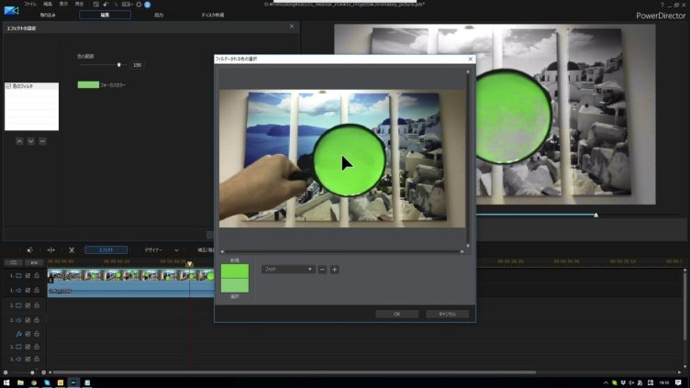Toggle video track 1 enable checkbox
Viewport: 690px width, 388px height.
[28, 275]
